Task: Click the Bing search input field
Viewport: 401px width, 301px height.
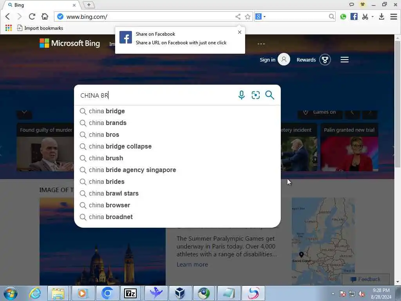Action: point(156,95)
